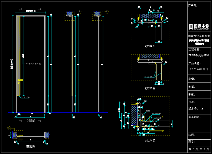Image resolution: width=212 pixels, height=154 pixels.
Task: Click the page number text 第5页 共7页
Action: pyautogui.click(x=199, y=149)
